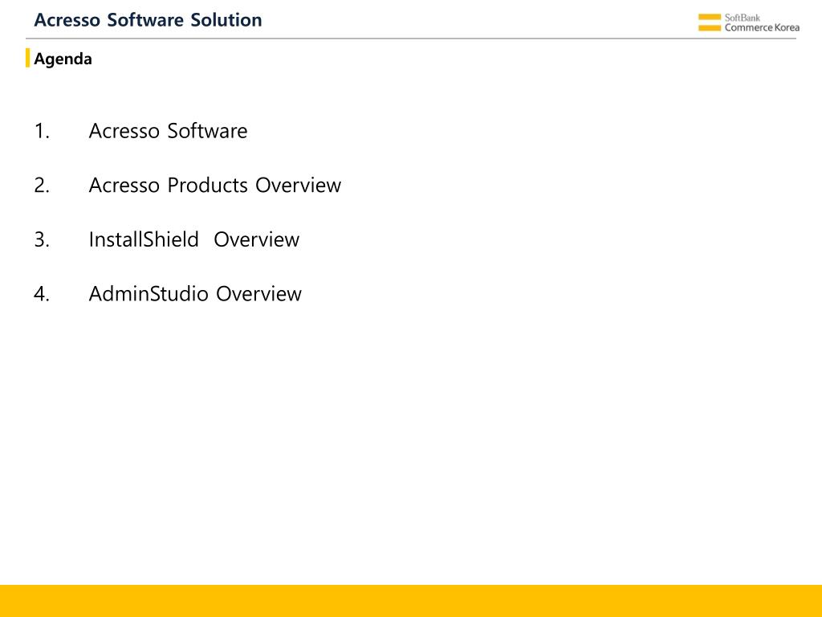Click the 'Agenda' heading
The width and height of the screenshot is (822, 617).
[63, 59]
